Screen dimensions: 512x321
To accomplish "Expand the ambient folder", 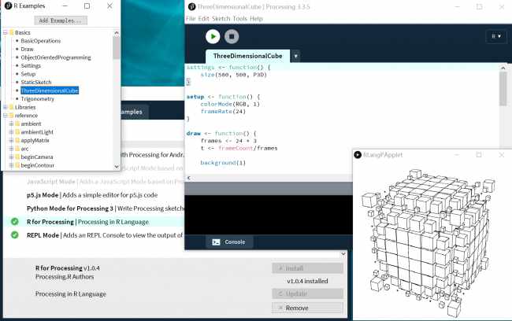I will (x=12, y=124).
